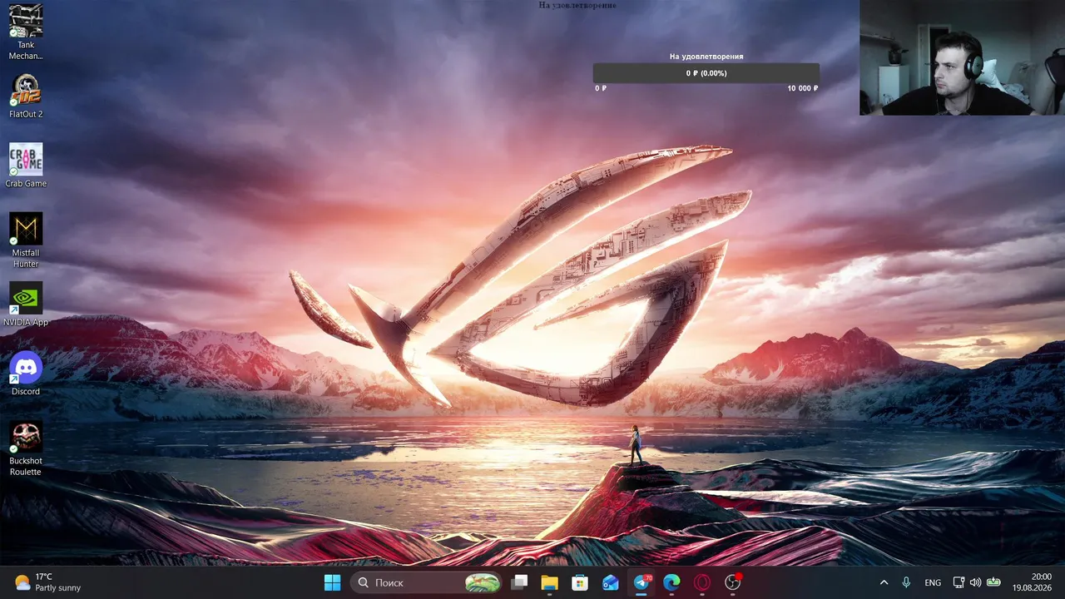Screen dimensions: 1065x599
Task: Click the search highlight image in the search box
Action: [483, 583]
